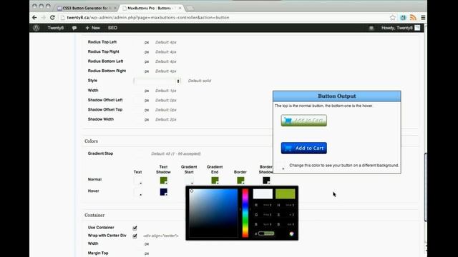Click the orange RSS feed icon
The image size is (458, 257).
(x=413, y=17)
